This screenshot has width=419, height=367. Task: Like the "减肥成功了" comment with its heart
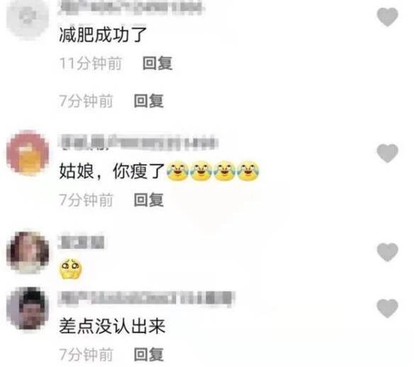387,17
